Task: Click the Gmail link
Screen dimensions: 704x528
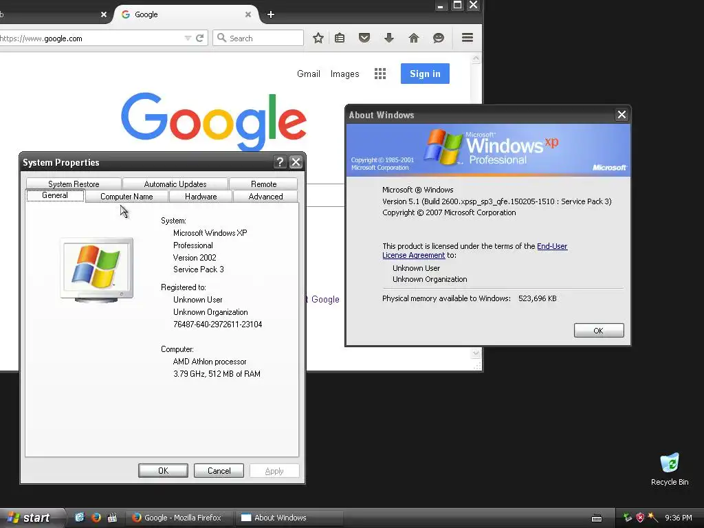Action: (309, 74)
